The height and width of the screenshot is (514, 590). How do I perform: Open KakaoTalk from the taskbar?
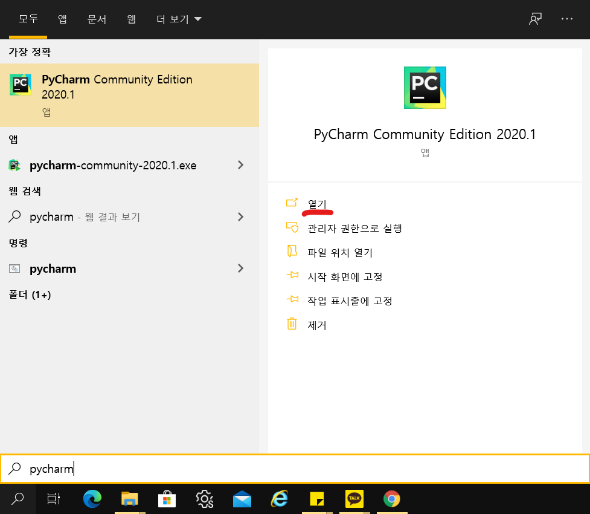click(354, 499)
